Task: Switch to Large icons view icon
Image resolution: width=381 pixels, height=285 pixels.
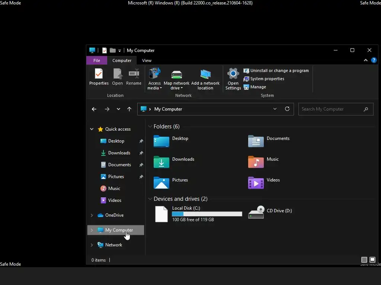Action: [x=372, y=260]
